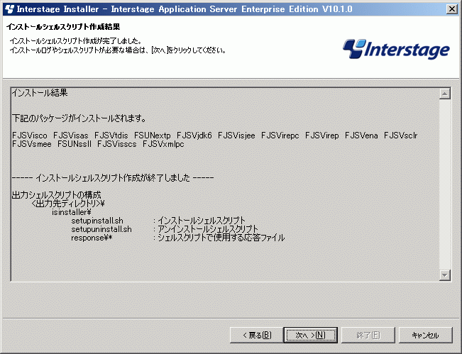Click the package name FJSVisscs

point(117,144)
